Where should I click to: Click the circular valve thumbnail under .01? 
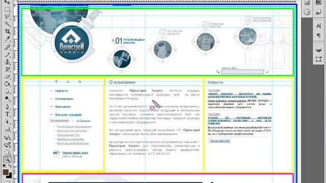pos(122,59)
